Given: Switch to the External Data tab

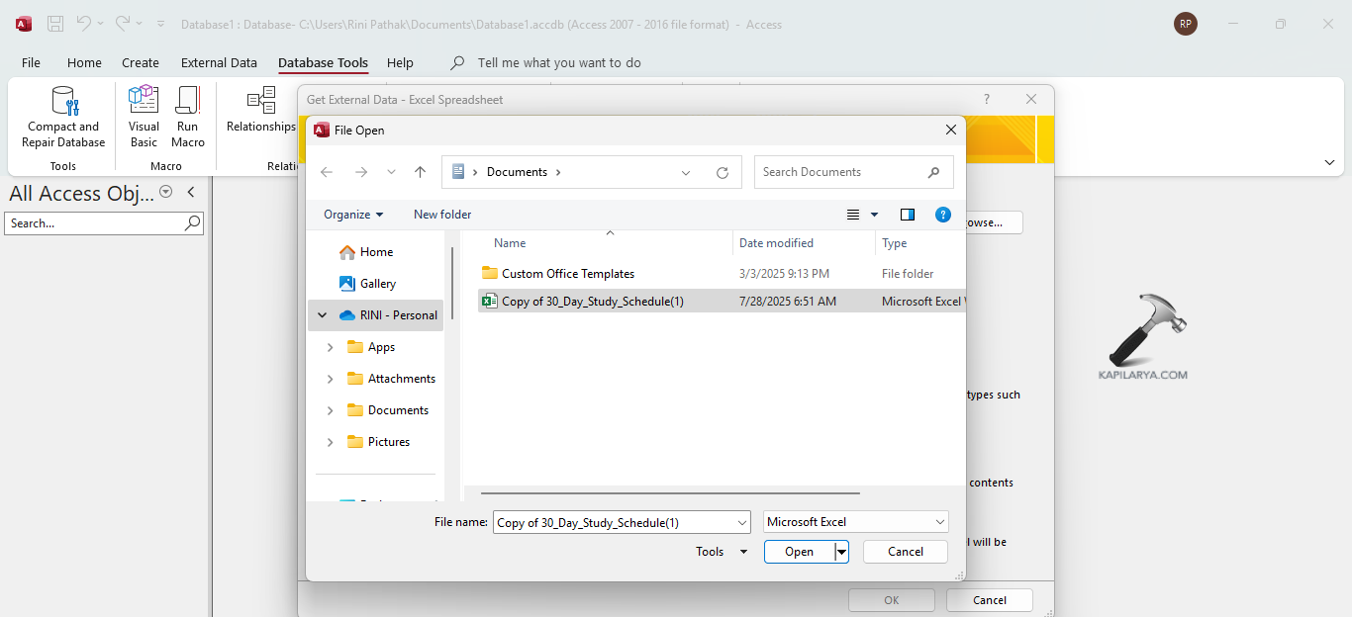Looking at the screenshot, I should pos(219,62).
